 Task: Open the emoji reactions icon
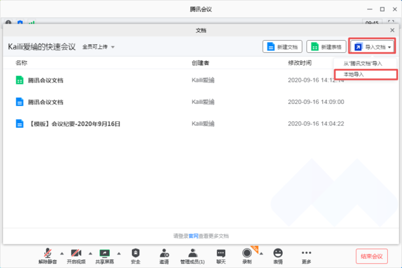point(278,253)
